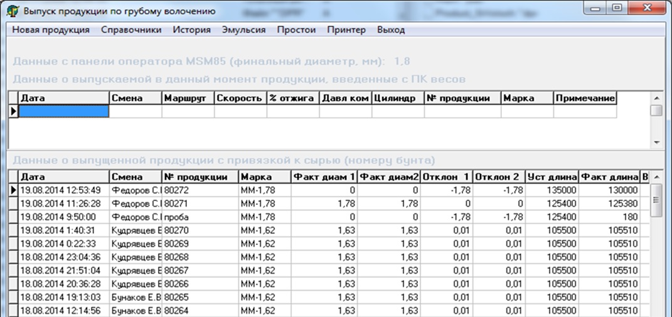Screen dimensions: 672x317
Task: Select the Факт длина cell with value 125380
Action: pos(609,203)
